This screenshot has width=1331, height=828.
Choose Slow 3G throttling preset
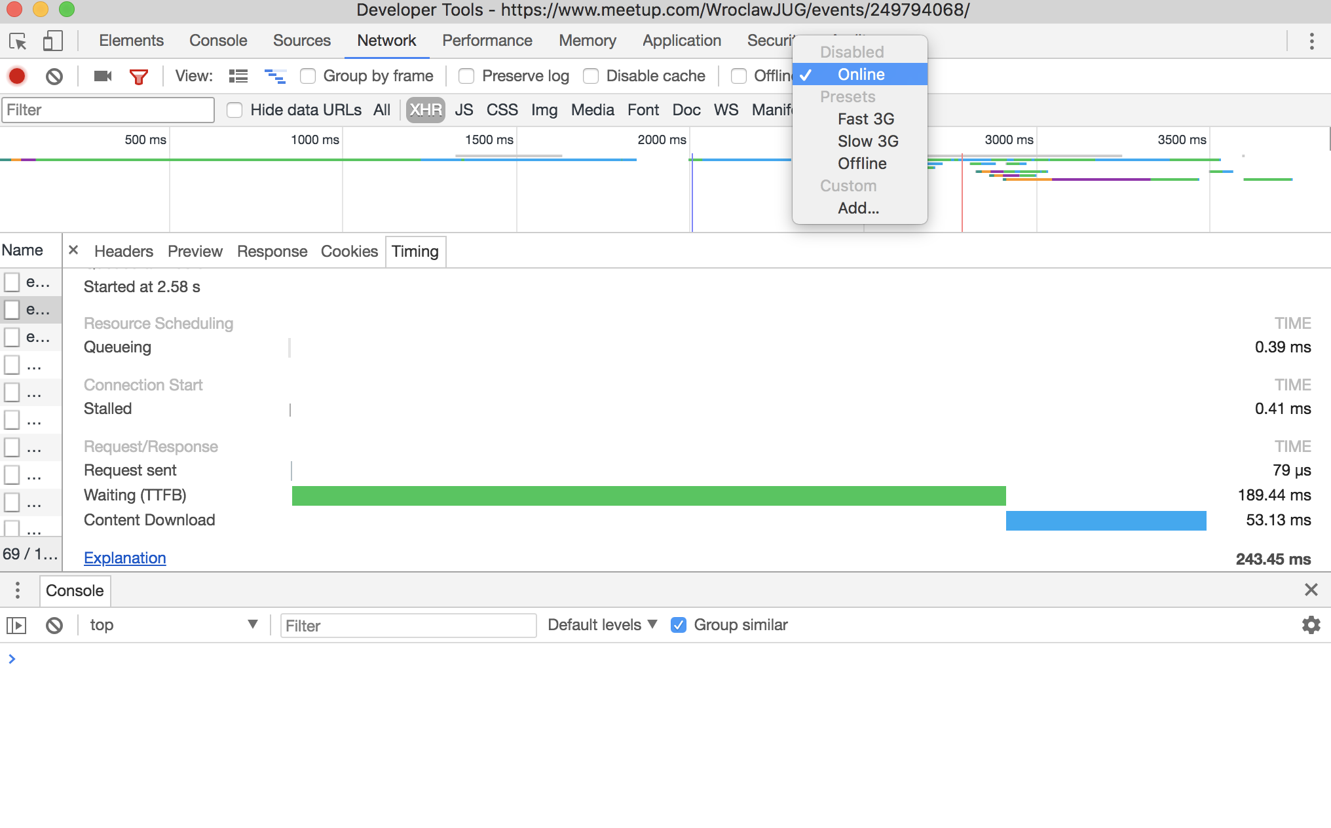(867, 141)
